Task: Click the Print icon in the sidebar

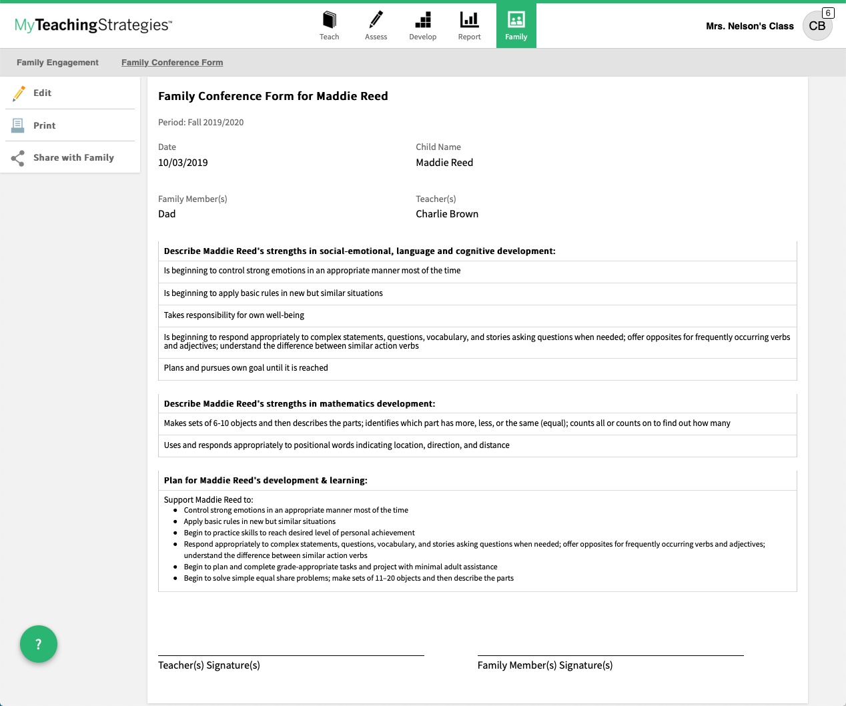Action: [18, 125]
